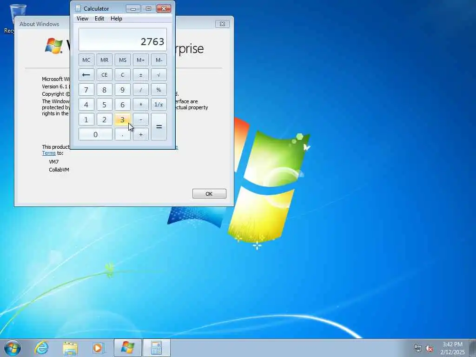476x357 pixels.
Task: Click the plus button
Action: (140, 134)
